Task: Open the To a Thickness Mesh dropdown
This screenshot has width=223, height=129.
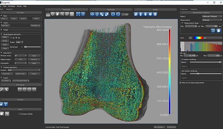Action: 21,81
